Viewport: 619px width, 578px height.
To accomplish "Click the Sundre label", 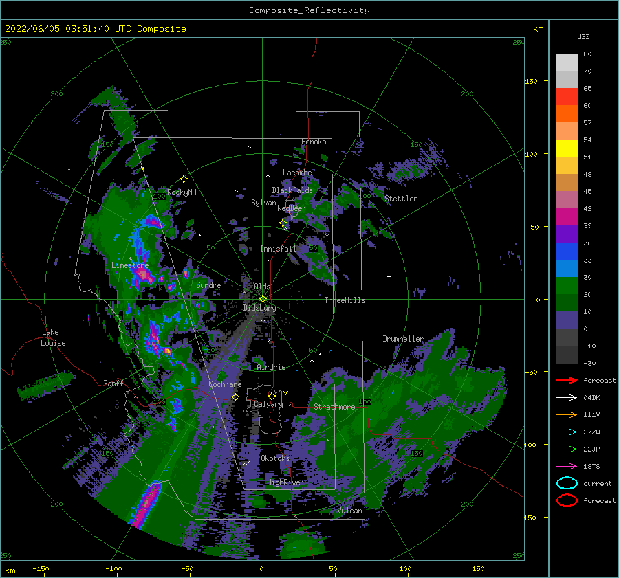I will [x=208, y=285].
